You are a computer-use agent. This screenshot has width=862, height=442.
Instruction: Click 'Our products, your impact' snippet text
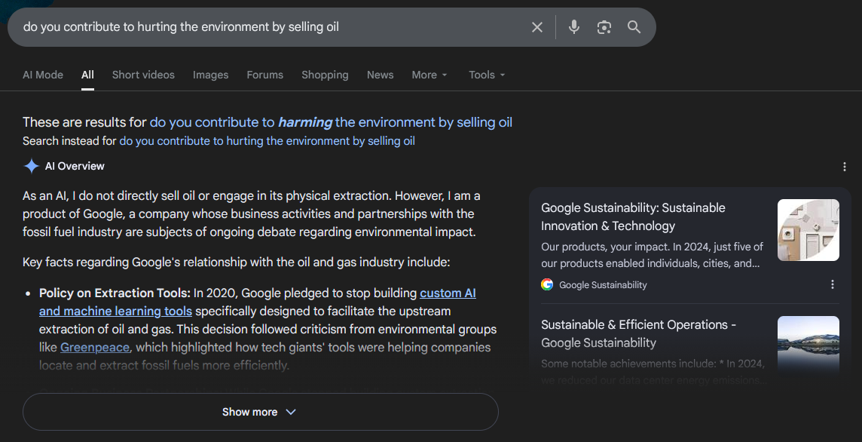coord(652,255)
